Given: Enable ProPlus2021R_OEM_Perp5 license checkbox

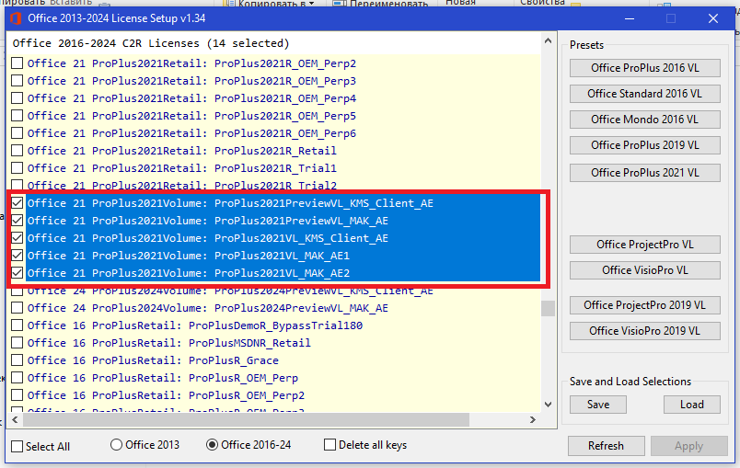Looking at the screenshot, I should (17, 116).
